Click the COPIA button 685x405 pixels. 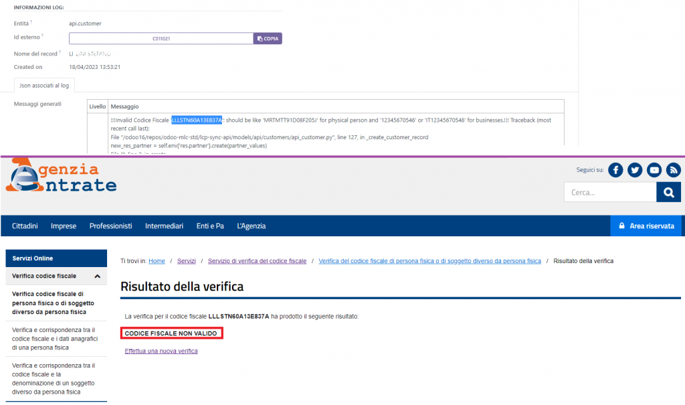(x=268, y=39)
